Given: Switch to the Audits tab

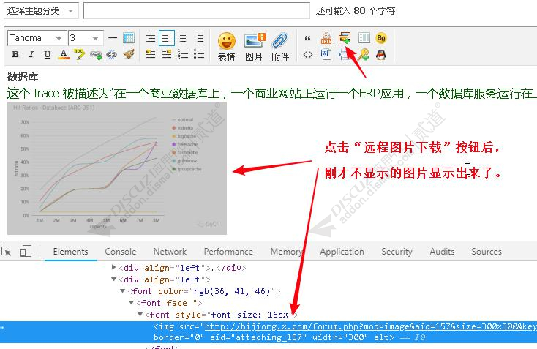Looking at the screenshot, I should 442,252.
